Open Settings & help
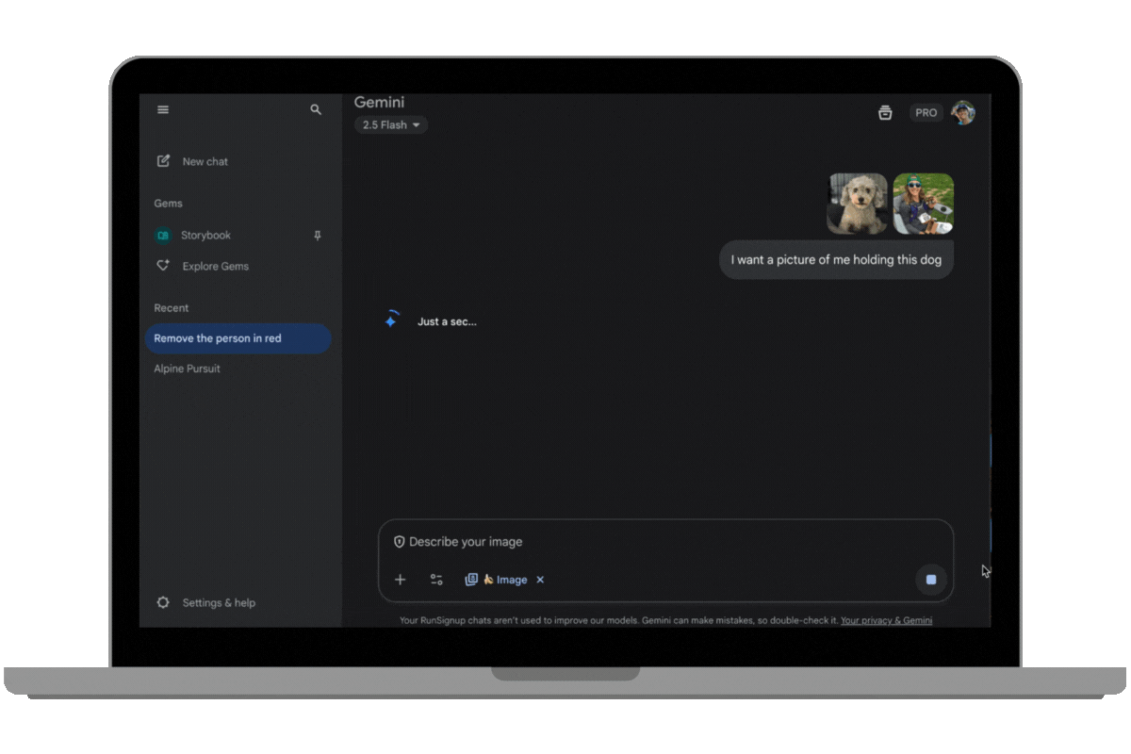The width and height of the screenshot is (1131, 754). tap(219, 603)
